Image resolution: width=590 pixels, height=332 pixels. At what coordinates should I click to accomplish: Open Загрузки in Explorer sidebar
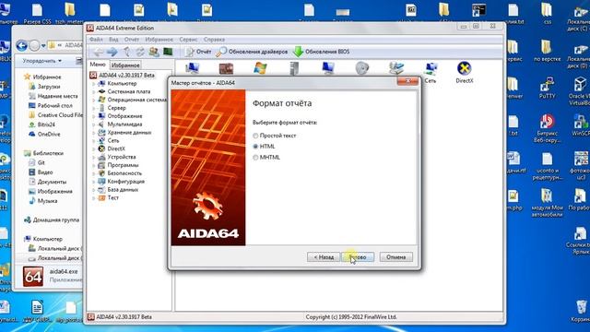coord(44,87)
